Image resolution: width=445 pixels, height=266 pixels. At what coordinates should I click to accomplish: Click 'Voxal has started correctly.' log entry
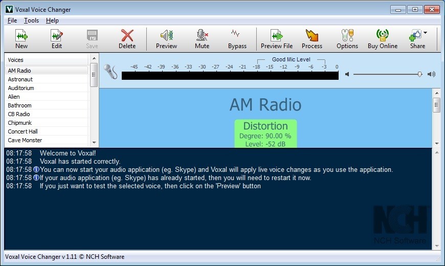[80, 161]
